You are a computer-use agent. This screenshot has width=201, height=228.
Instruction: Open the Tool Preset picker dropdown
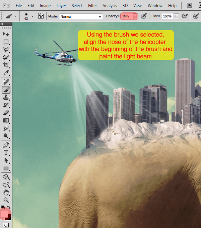click(x=15, y=16)
